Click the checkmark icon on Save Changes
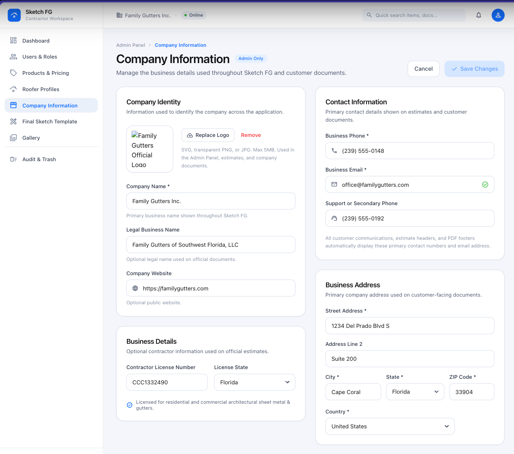Viewport: 514px width, 454px height. click(454, 69)
